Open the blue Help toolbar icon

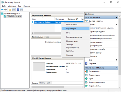18,10
